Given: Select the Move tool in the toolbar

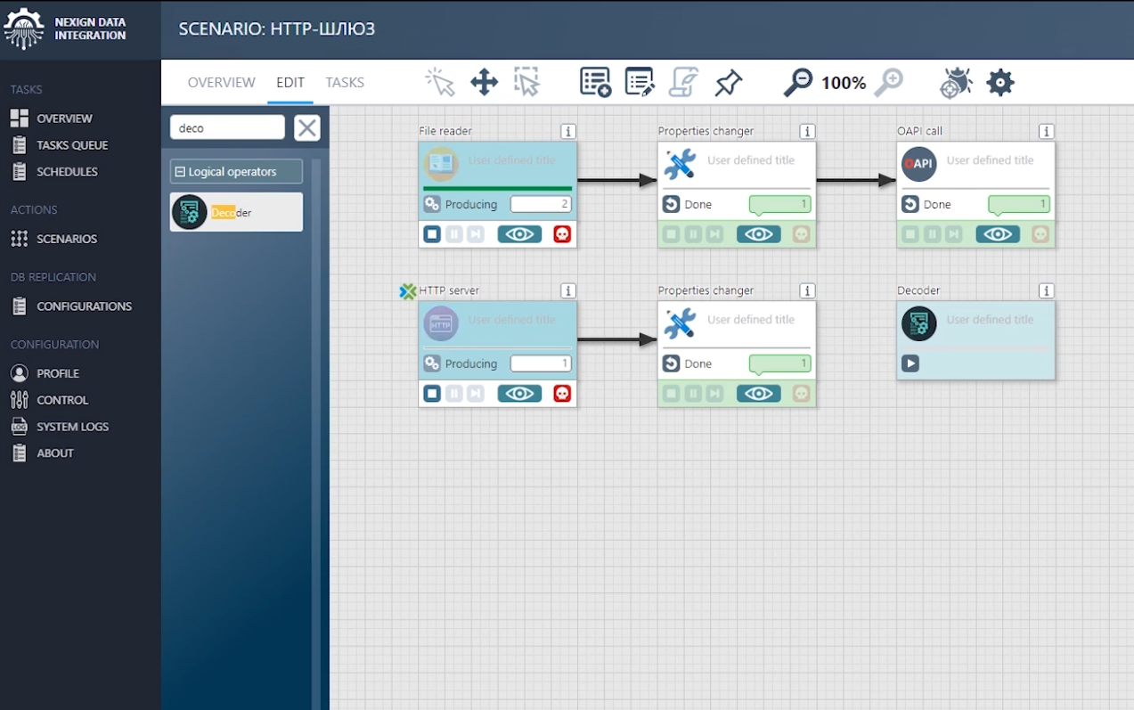Looking at the screenshot, I should point(484,82).
